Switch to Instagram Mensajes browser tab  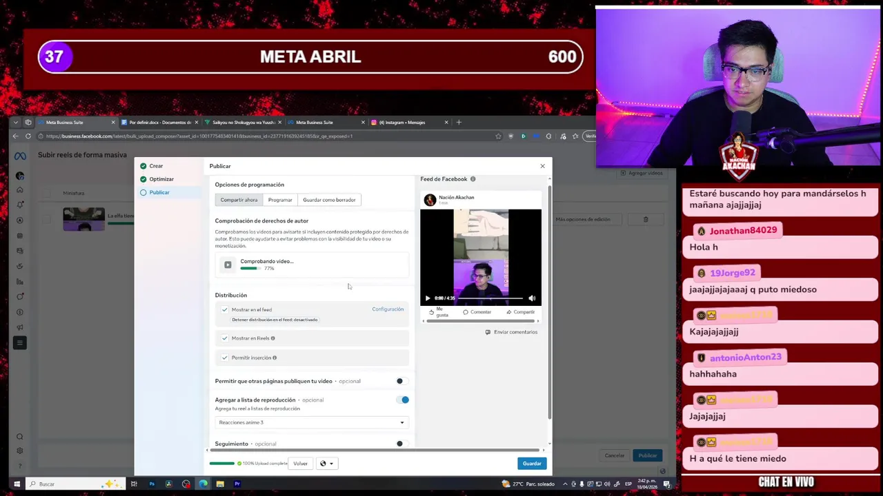pyautogui.click(x=410, y=122)
